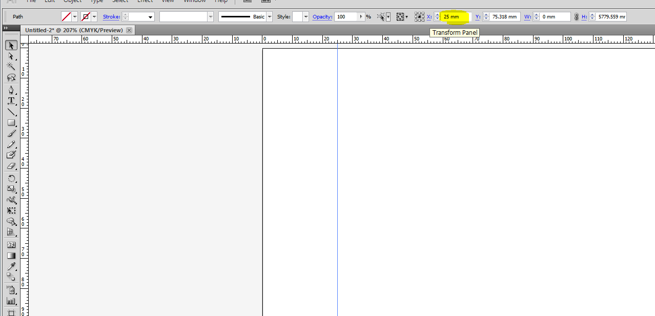
Task: Click the opacity field showing 100
Action: pos(346,17)
